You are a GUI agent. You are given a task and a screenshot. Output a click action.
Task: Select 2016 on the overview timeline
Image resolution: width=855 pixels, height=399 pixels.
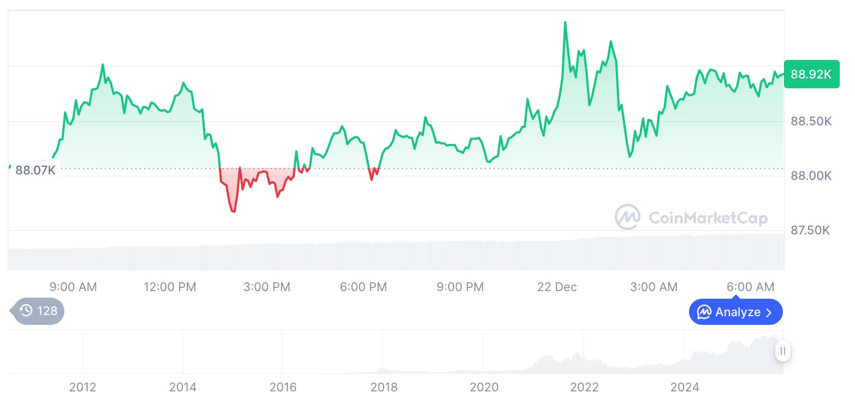pyautogui.click(x=283, y=387)
